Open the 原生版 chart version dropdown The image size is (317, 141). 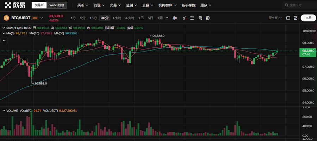[x=275, y=18]
